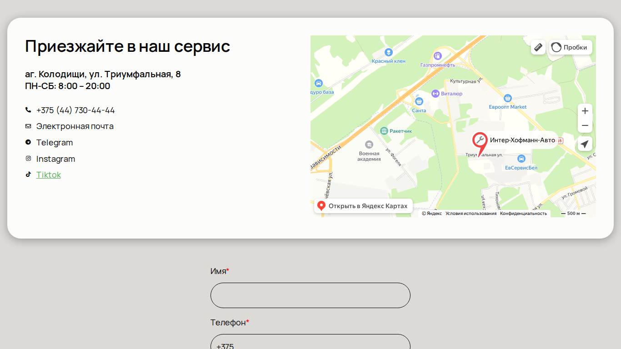The image size is (621, 349).
Task: Click the heading Приезжайте в наш сервис
Action: pos(128,46)
